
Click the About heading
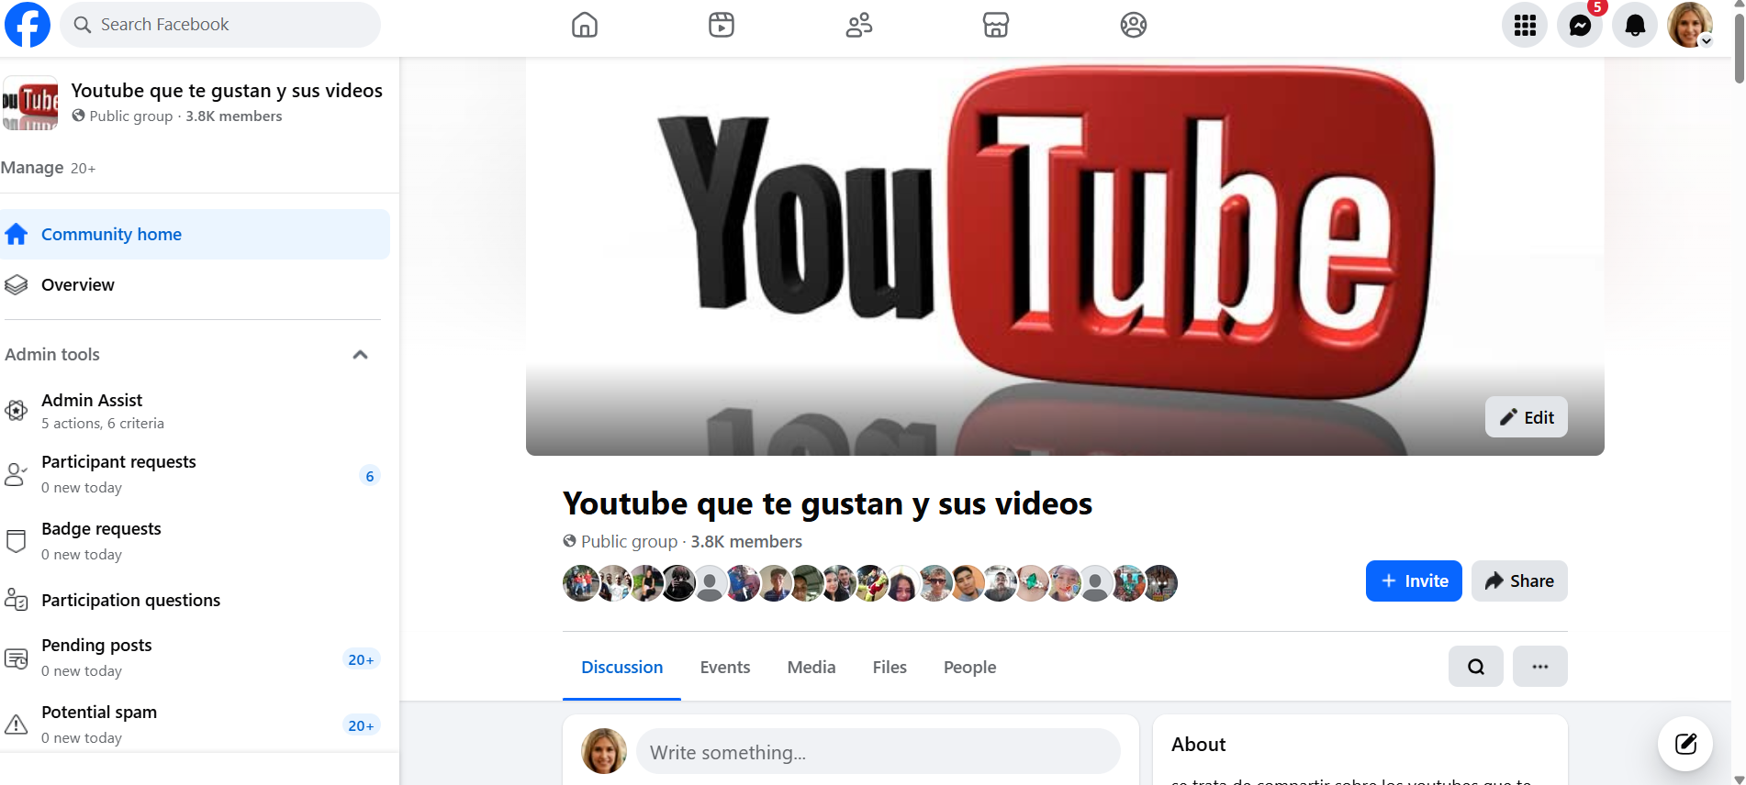pos(1198,745)
